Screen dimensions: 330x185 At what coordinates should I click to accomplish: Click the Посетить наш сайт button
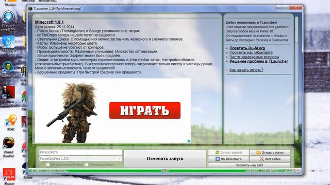[249, 165]
